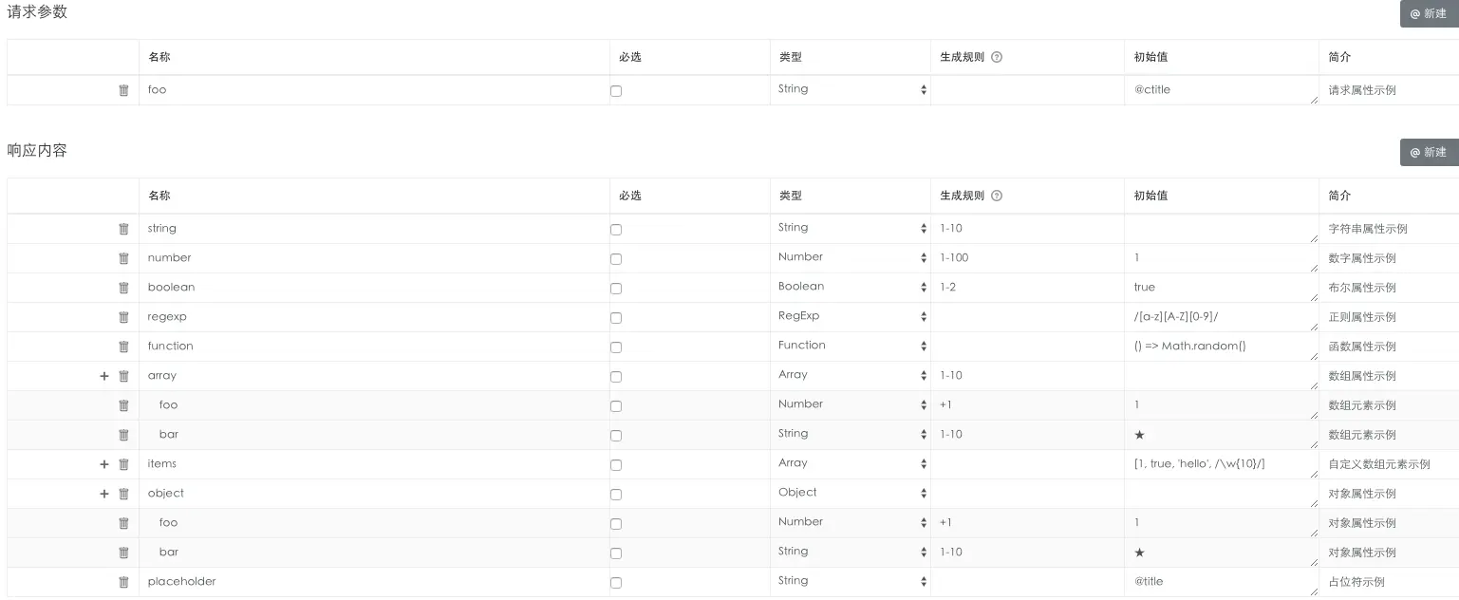The width and height of the screenshot is (1459, 600).
Task: Open type dropdown for items row
Action: (851, 463)
